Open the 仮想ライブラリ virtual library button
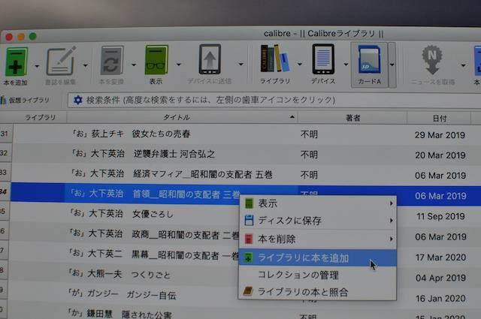The image size is (481, 319). 25,101
